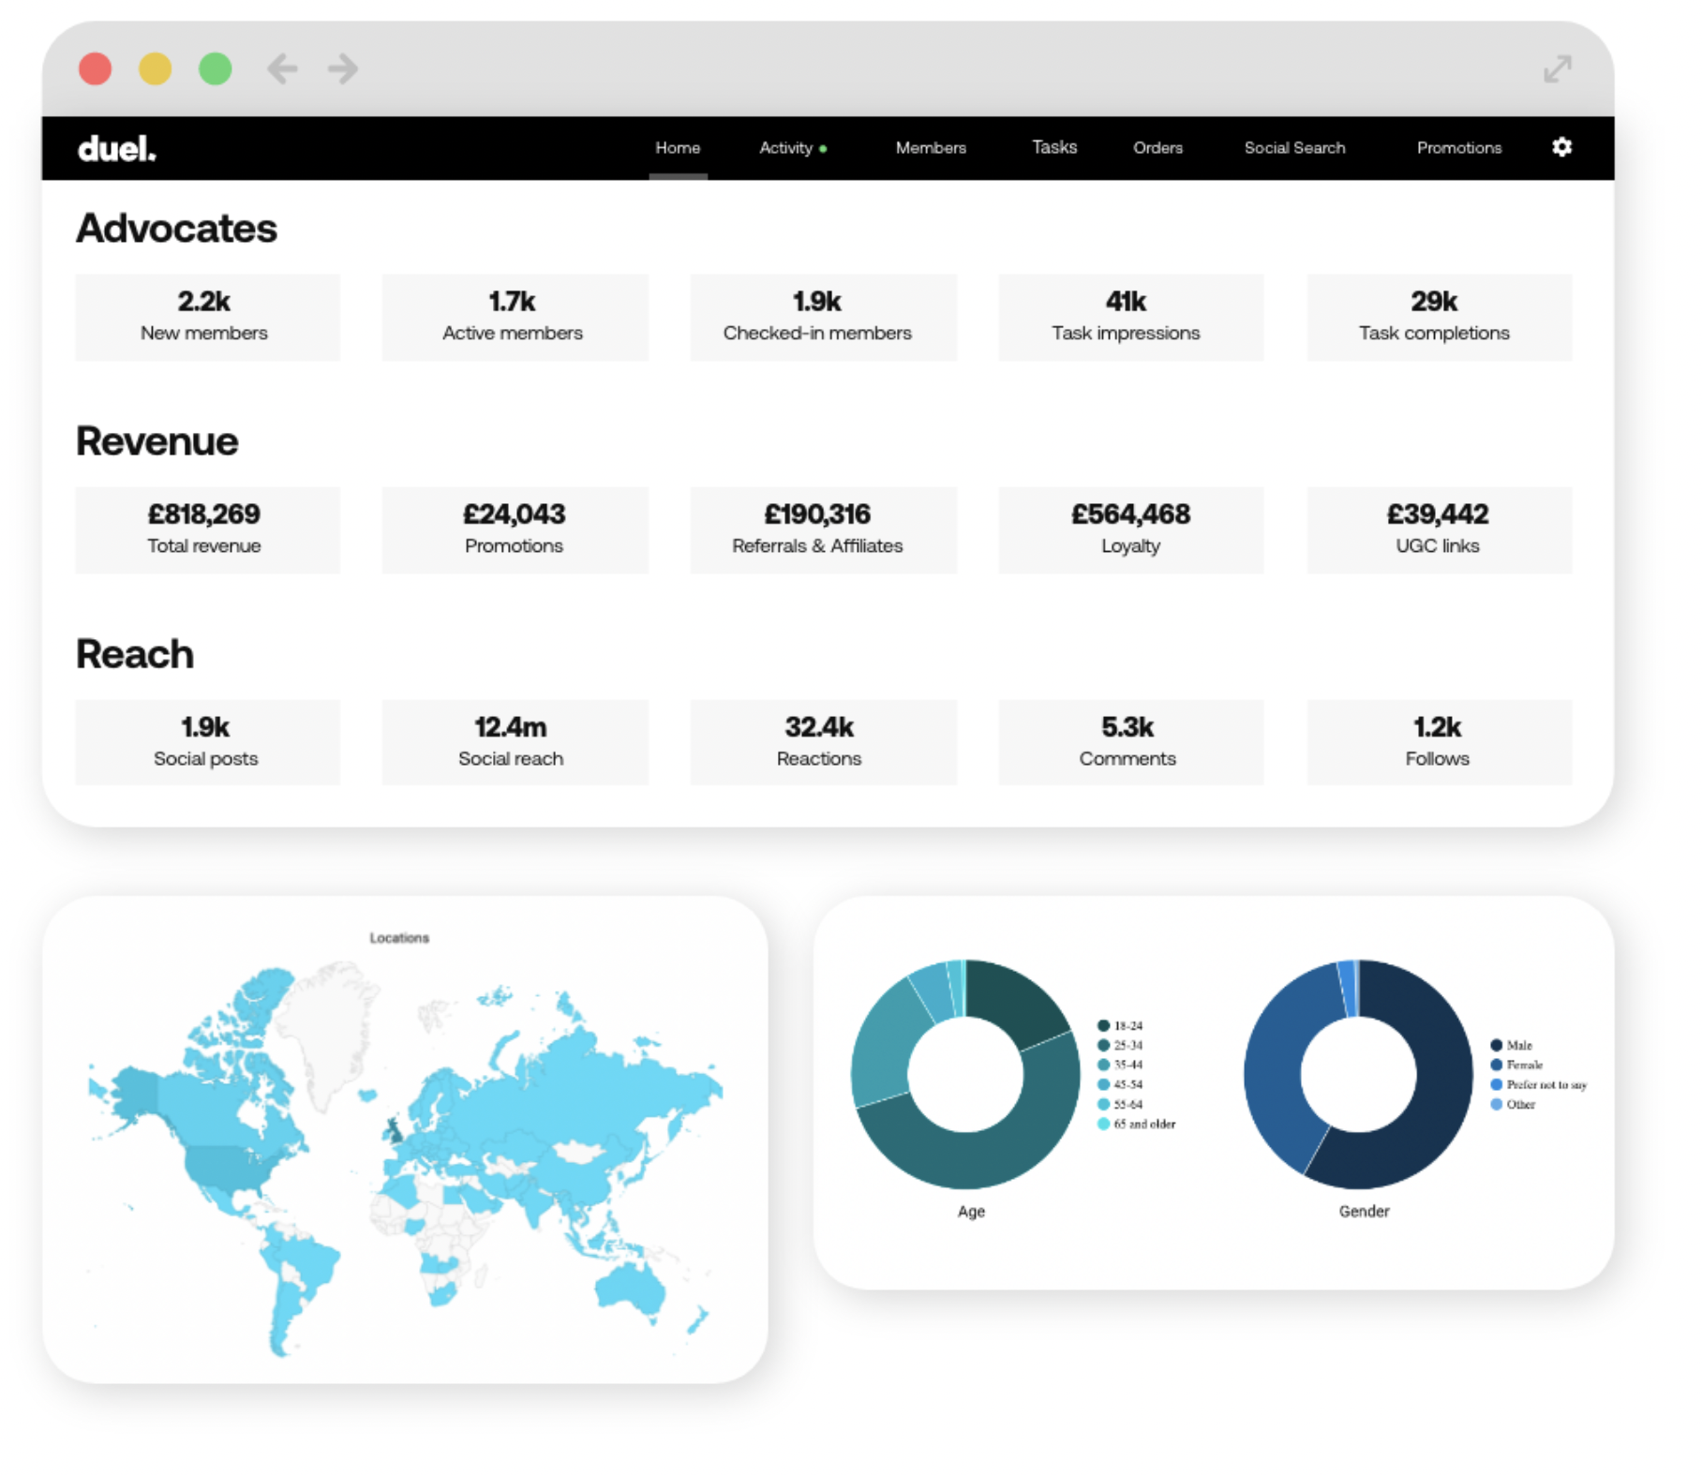Screen dimensions: 1702x1475
Task: Open the settings gear in the navigation bar
Action: [1560, 147]
